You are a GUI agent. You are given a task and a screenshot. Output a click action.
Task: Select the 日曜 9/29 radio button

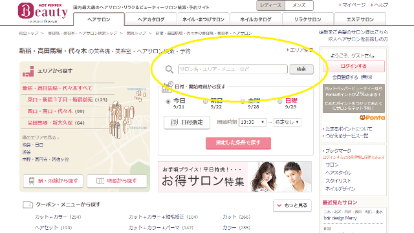tap(280, 101)
